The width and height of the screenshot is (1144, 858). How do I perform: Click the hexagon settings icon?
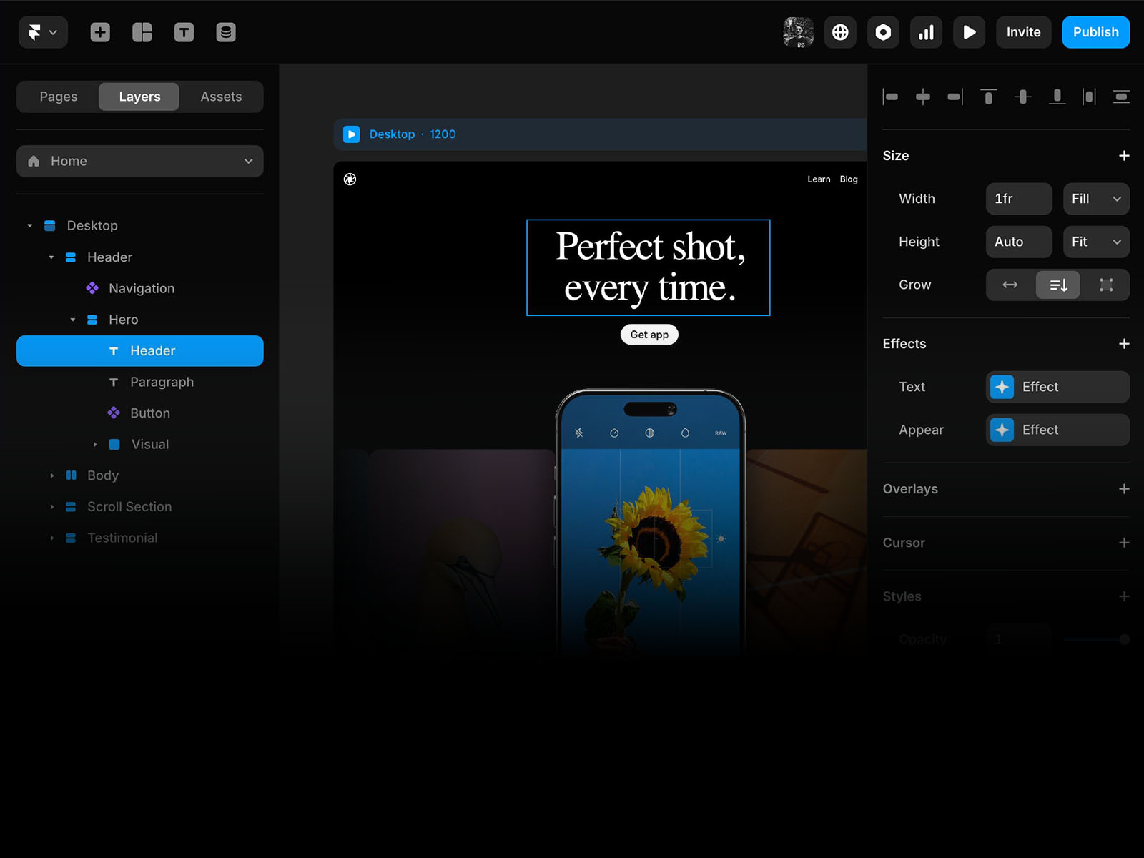(883, 32)
